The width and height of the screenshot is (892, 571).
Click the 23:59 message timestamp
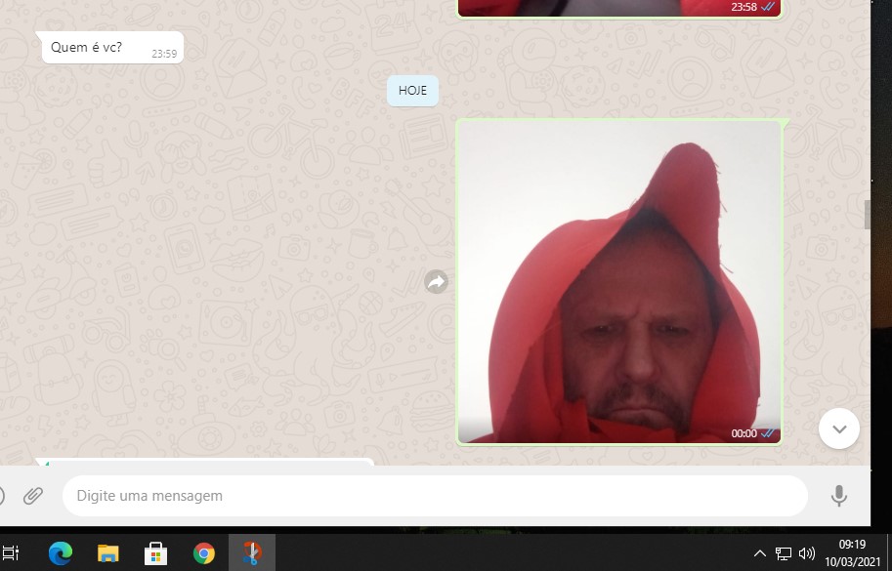coord(164,54)
